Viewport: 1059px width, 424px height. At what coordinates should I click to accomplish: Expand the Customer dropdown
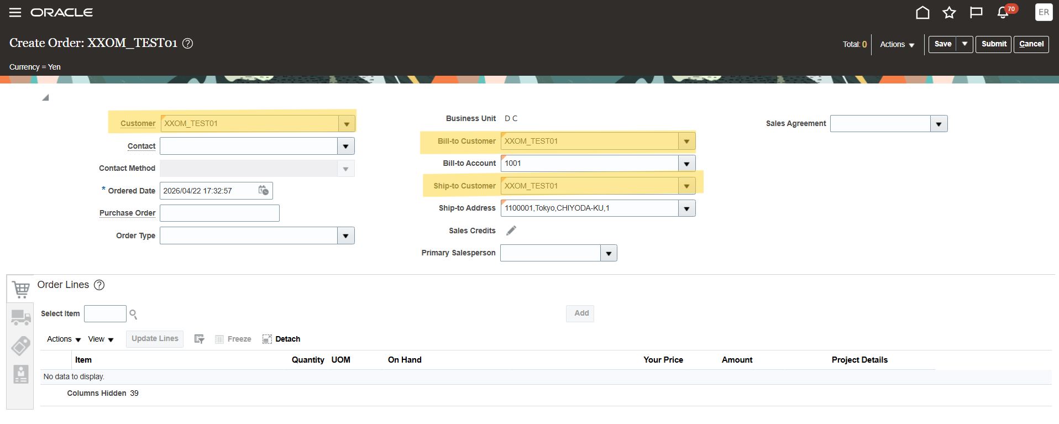pyautogui.click(x=347, y=123)
